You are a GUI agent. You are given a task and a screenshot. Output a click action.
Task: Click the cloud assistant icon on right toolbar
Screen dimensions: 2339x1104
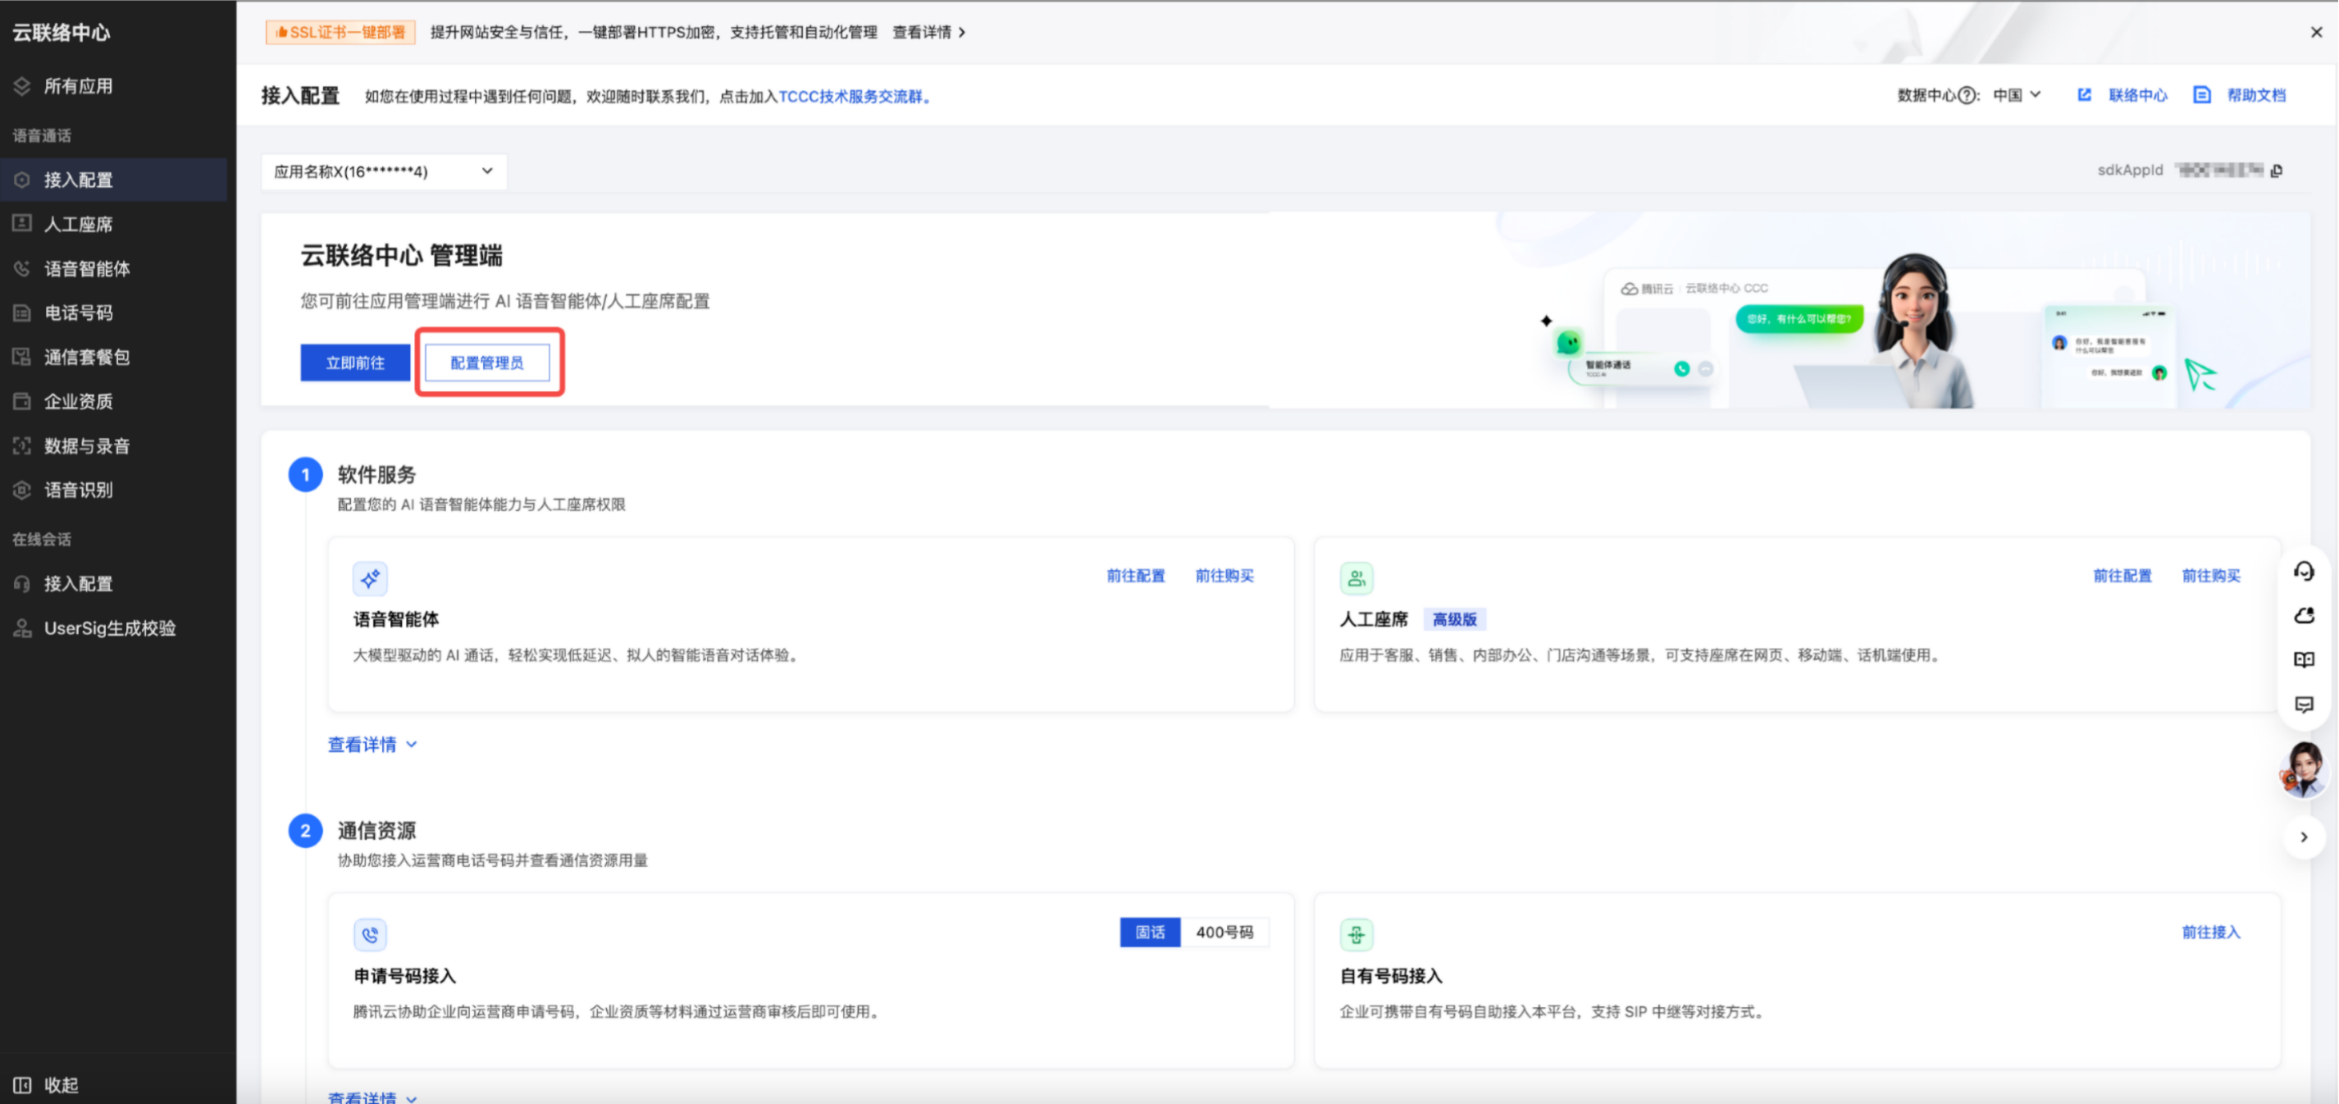pos(2304,615)
